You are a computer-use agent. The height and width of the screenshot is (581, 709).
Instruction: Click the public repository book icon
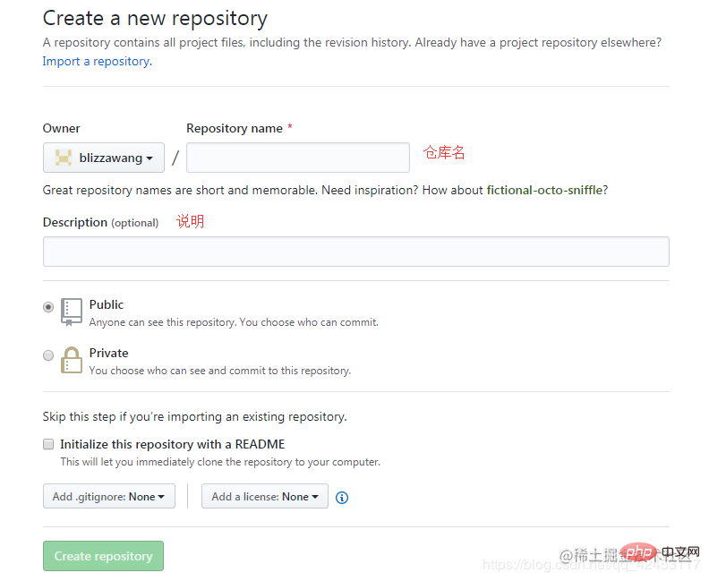point(72,312)
